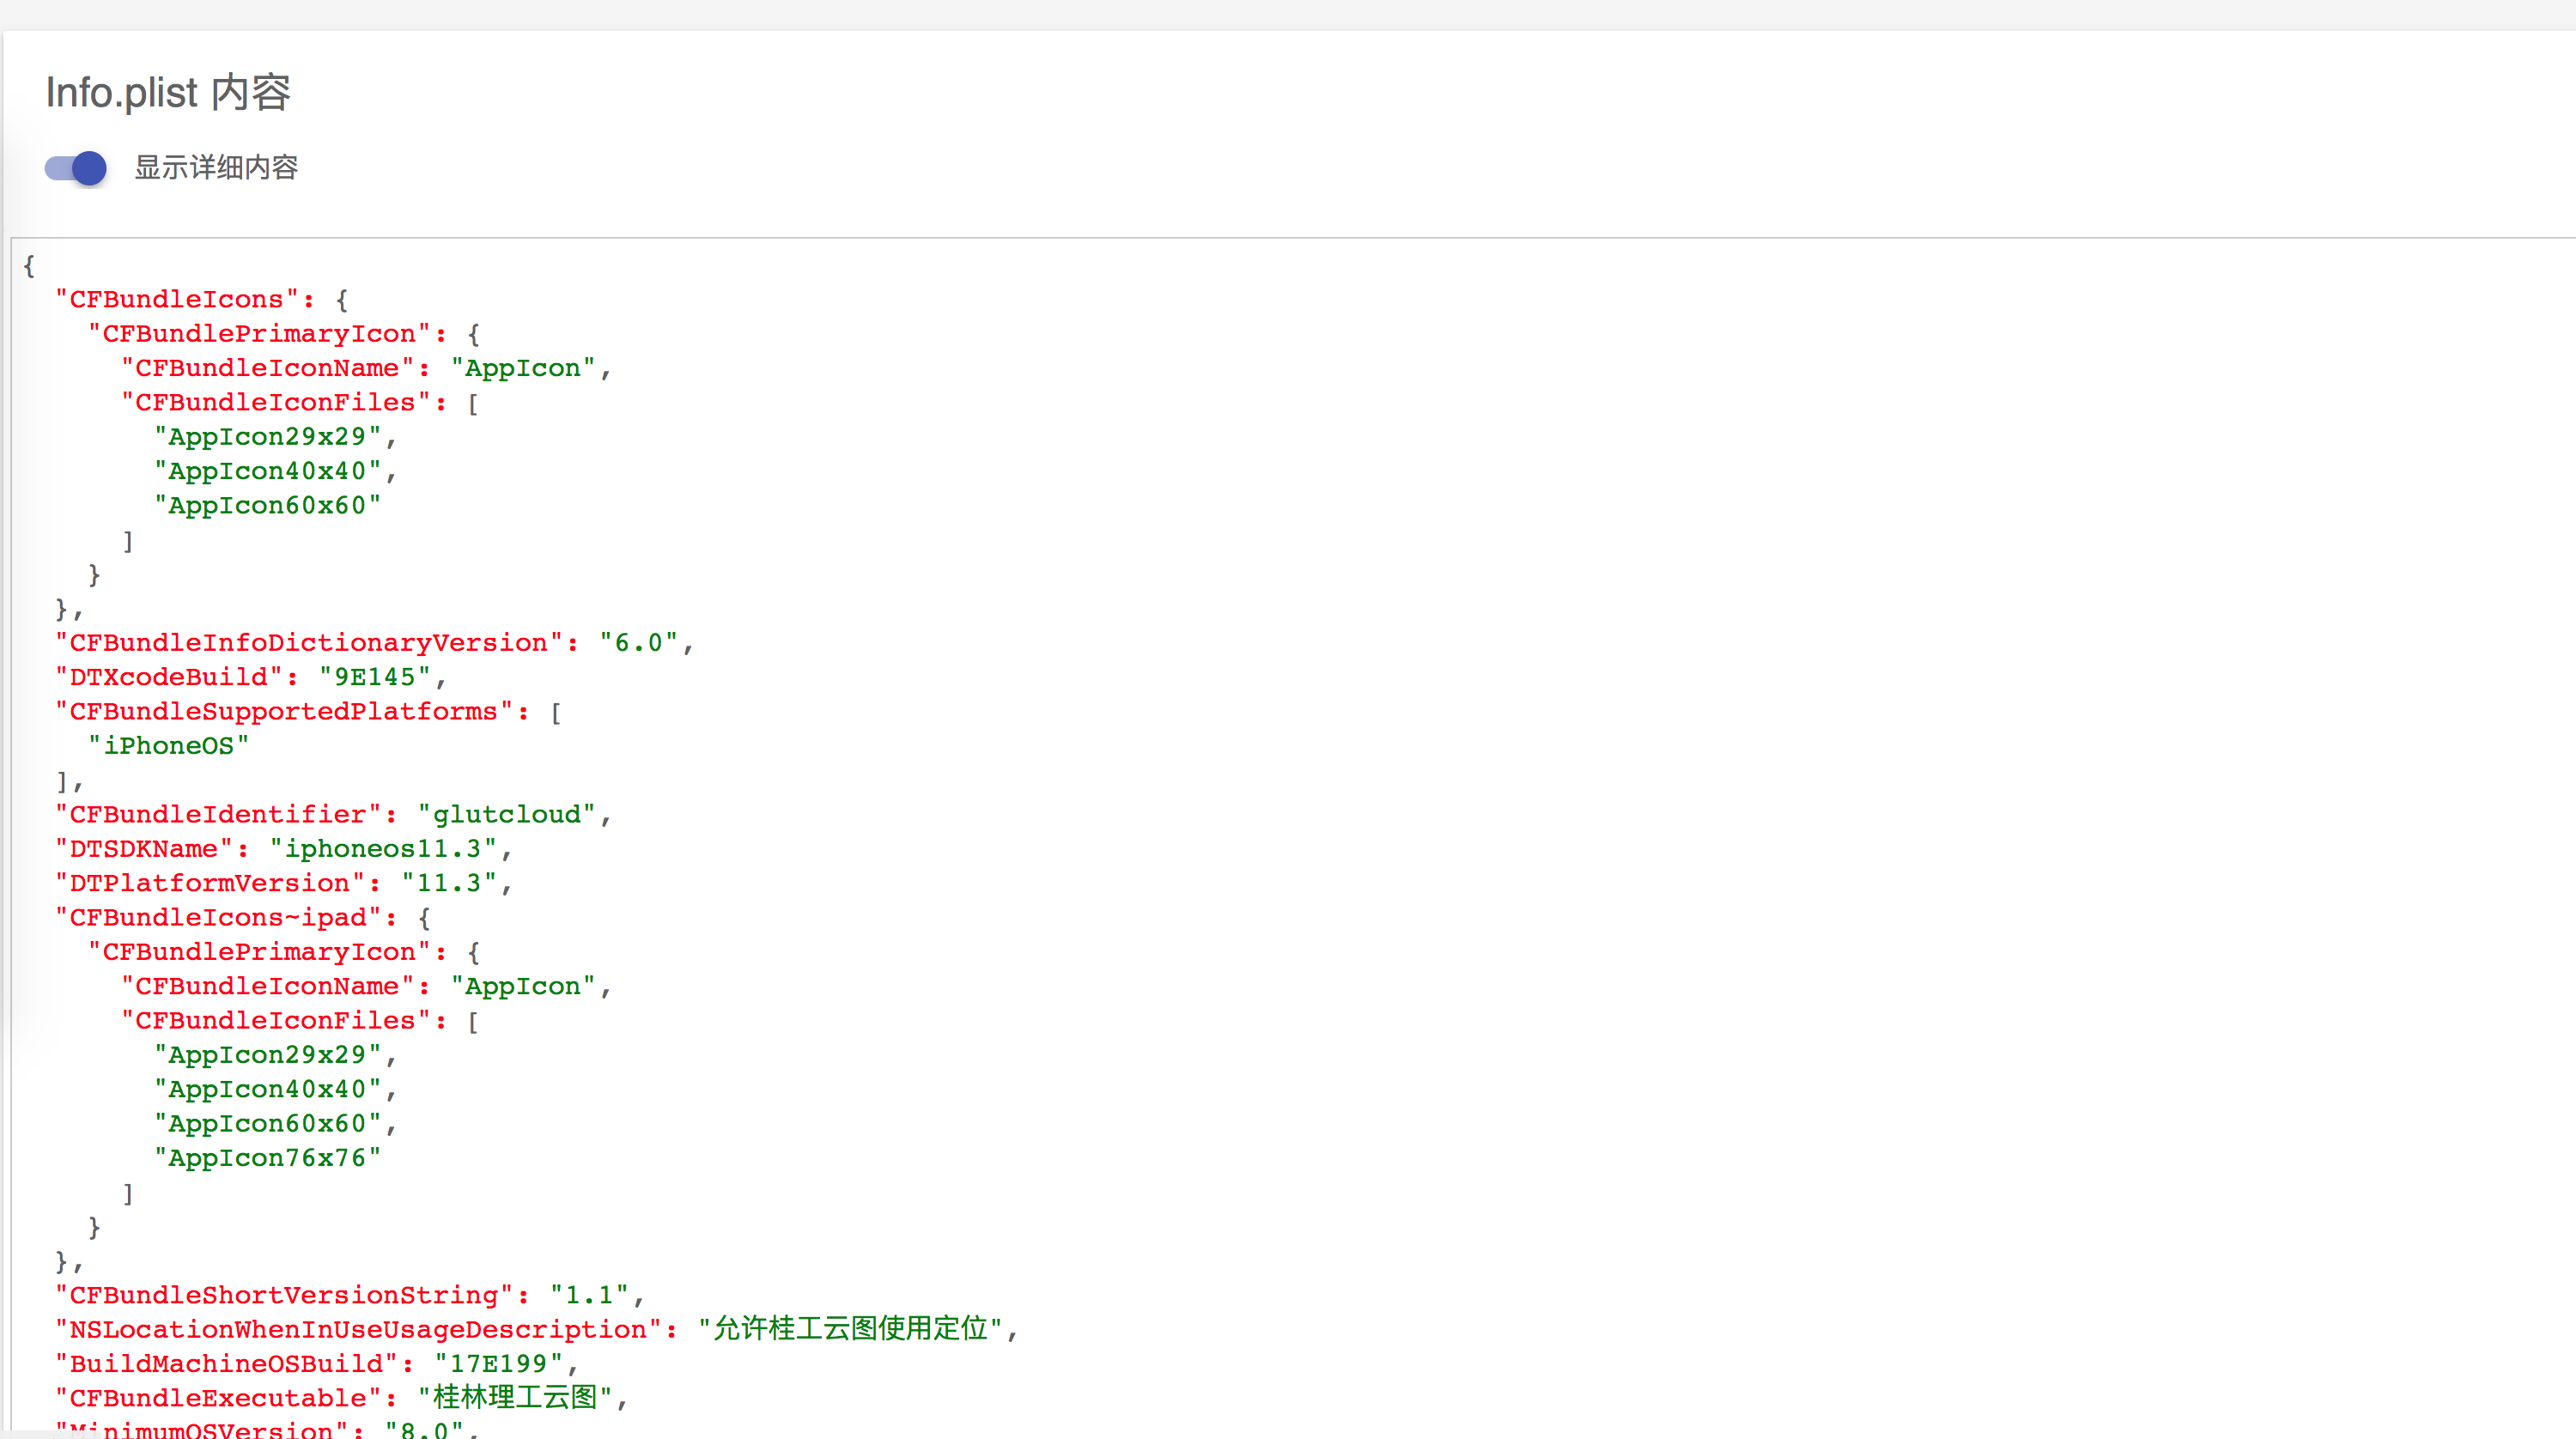Click the DTSDKName value iphoneos11.3

click(383, 849)
